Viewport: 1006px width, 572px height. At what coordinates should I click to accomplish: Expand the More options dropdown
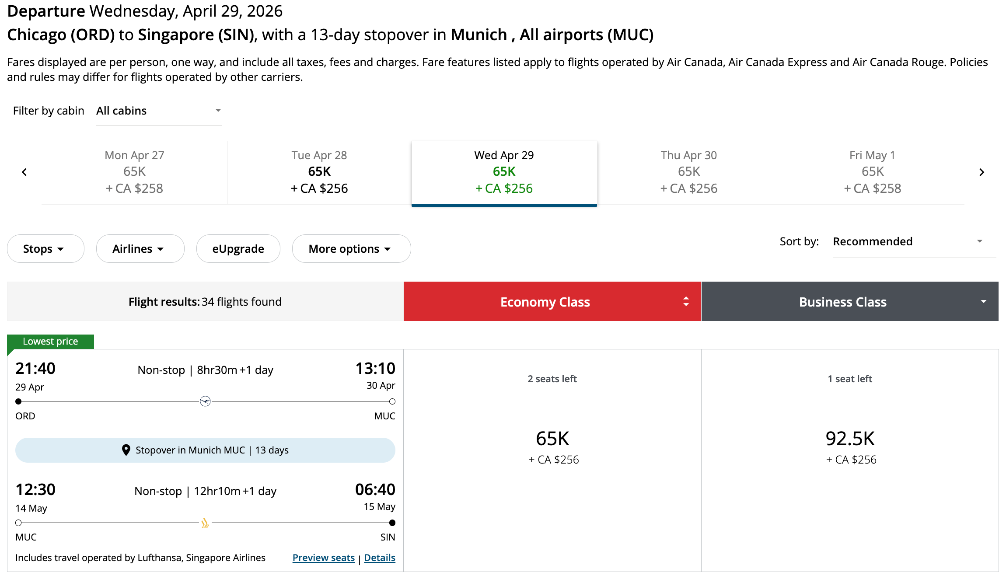[351, 249]
